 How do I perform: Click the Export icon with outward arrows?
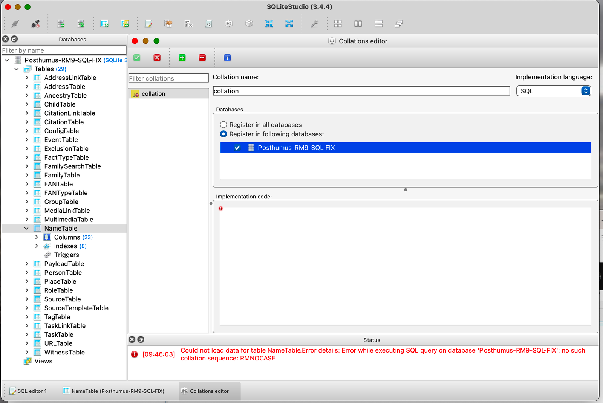(289, 24)
